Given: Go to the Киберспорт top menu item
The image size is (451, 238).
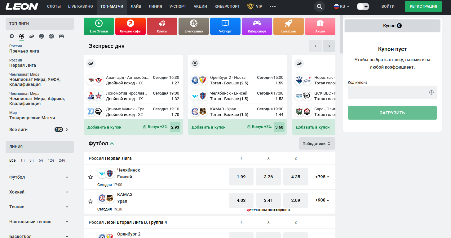Looking at the screenshot, I should [227, 6].
